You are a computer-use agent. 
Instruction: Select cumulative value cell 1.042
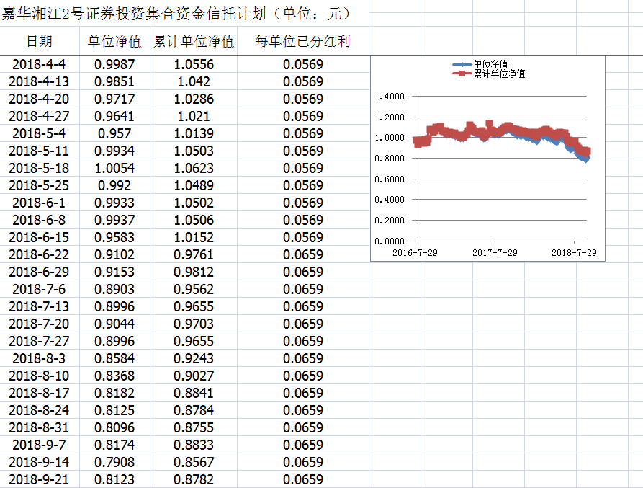point(194,81)
